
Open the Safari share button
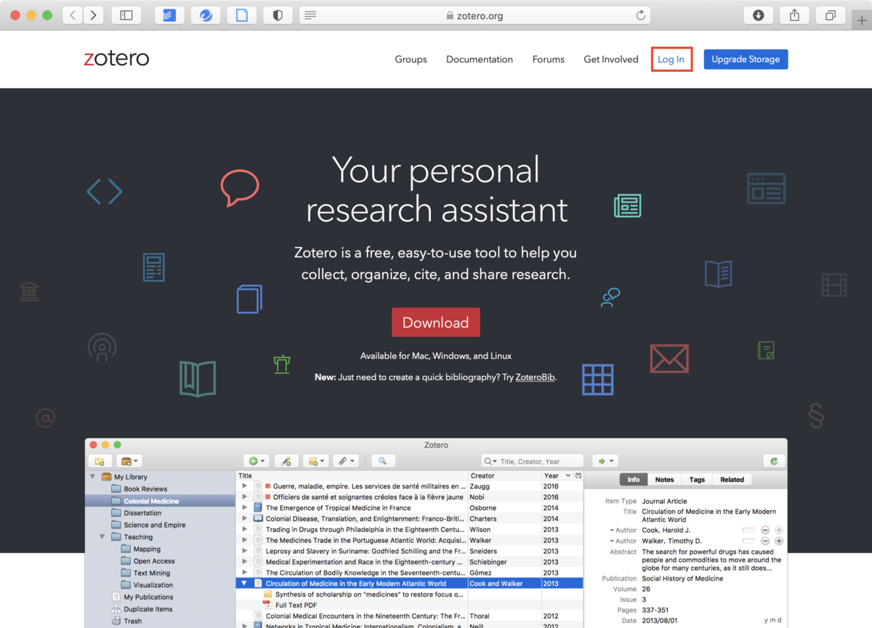point(795,15)
